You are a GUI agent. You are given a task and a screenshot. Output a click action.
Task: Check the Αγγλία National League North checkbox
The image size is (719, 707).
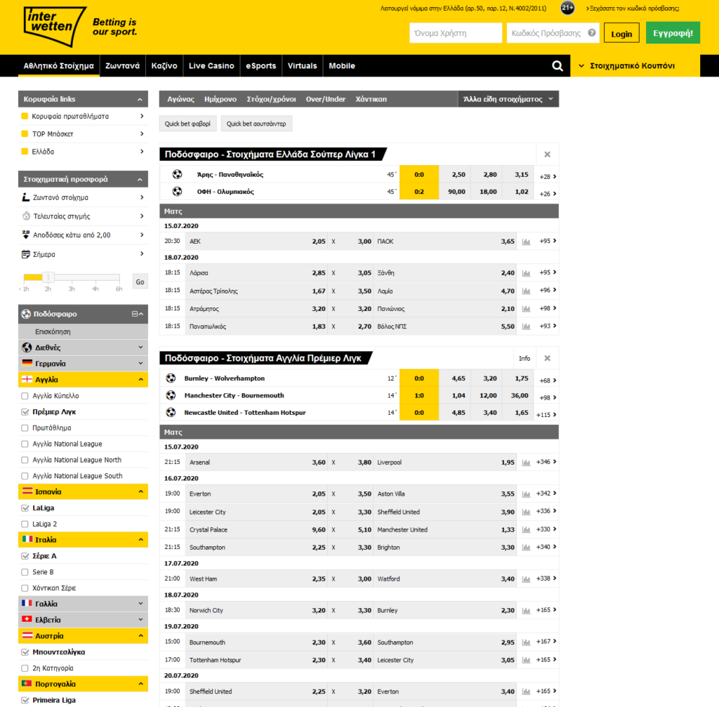tap(25, 460)
